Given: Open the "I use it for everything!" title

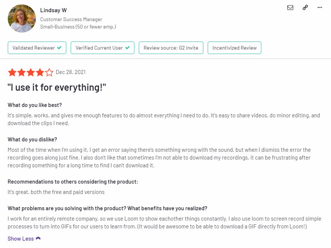Looking at the screenshot, I should click(57, 87).
